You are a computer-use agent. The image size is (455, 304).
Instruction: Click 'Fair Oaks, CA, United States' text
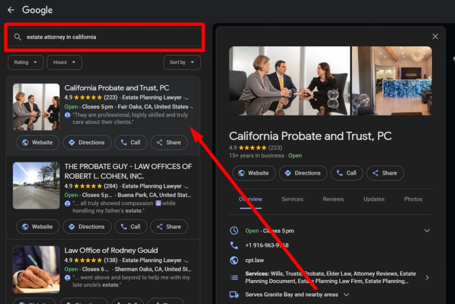coord(153,107)
